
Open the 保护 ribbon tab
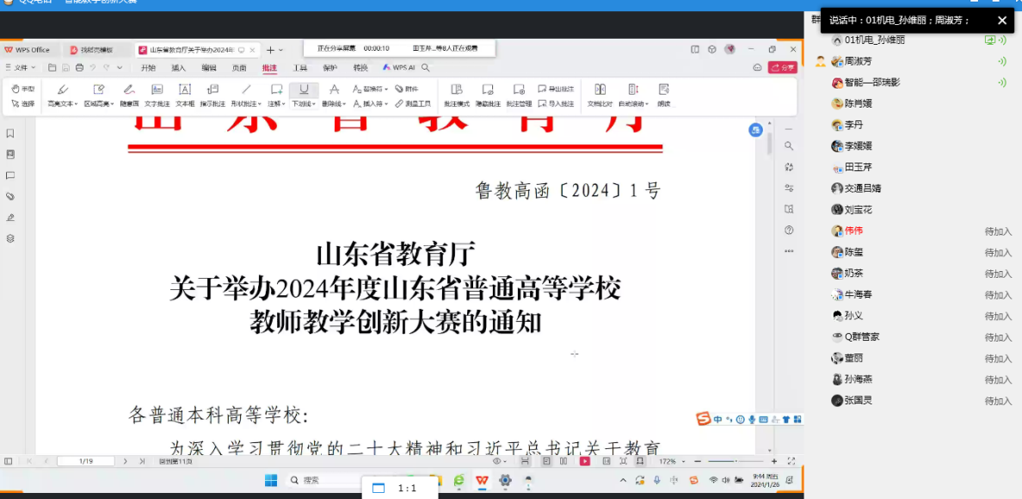click(x=329, y=67)
